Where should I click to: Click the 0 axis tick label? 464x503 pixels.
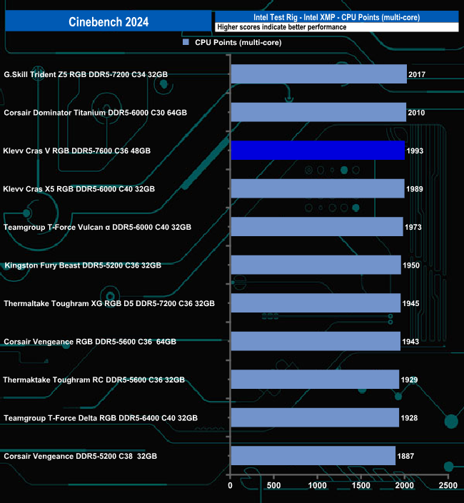(230, 485)
